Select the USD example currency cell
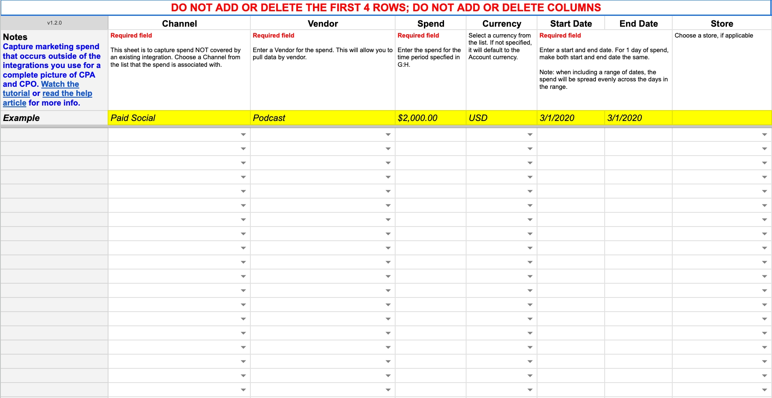This screenshot has width=772, height=398. [501, 118]
